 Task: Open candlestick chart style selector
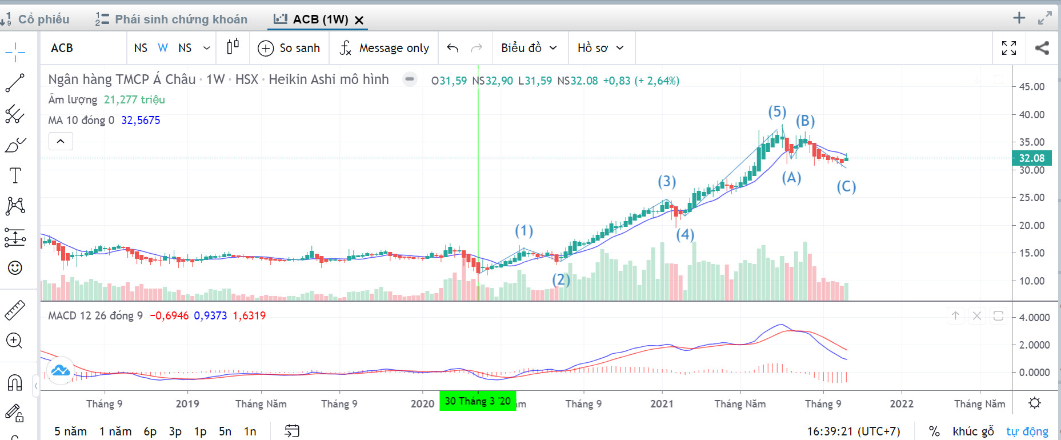233,47
